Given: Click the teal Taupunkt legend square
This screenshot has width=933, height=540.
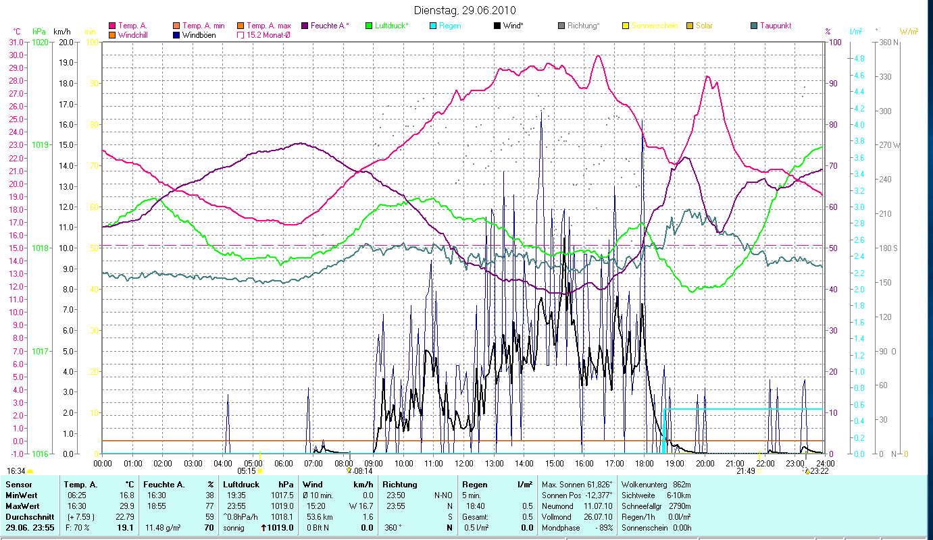Looking at the screenshot, I should [754, 26].
